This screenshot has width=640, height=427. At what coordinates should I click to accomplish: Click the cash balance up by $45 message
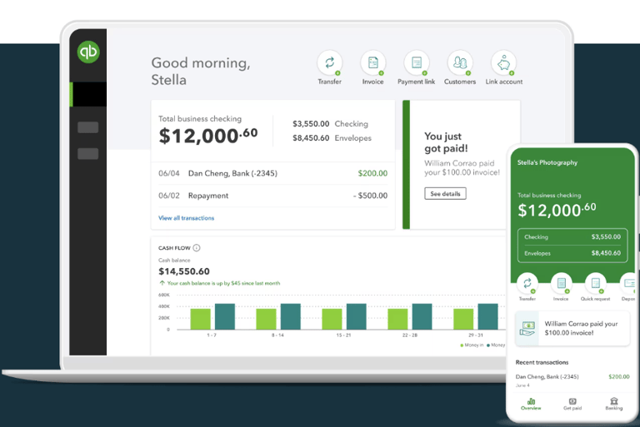220,283
